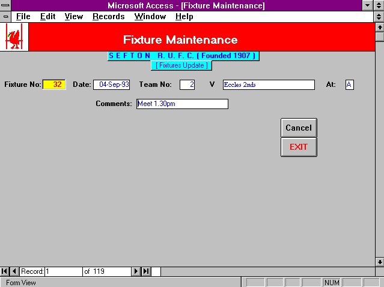Image resolution: width=384 pixels, height=287 pixels.
Task: Click the Team No: label
Action: 156,84
